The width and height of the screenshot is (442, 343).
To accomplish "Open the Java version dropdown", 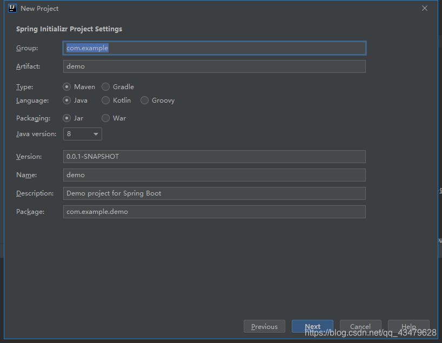I will pos(83,134).
